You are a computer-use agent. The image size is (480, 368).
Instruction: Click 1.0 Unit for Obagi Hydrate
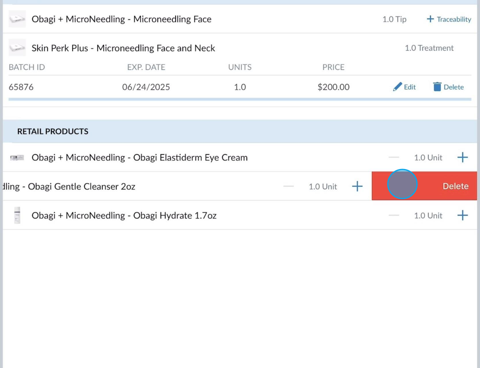[x=428, y=216]
